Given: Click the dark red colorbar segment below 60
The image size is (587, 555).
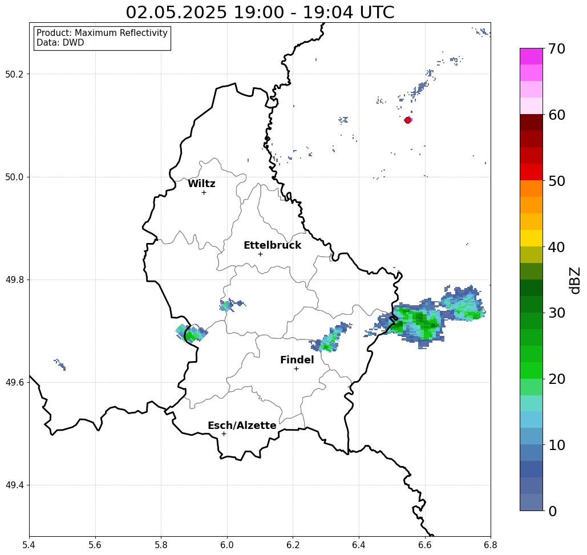Looking at the screenshot, I should [531, 123].
